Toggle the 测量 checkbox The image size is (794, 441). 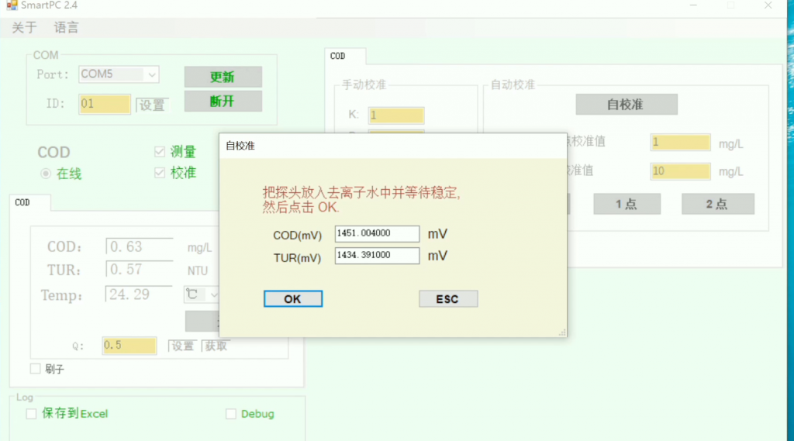[x=160, y=152]
